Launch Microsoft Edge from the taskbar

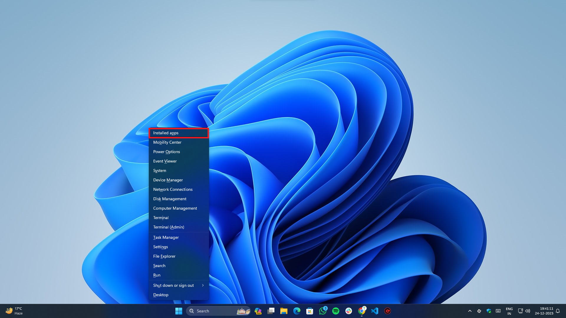pos(297,311)
